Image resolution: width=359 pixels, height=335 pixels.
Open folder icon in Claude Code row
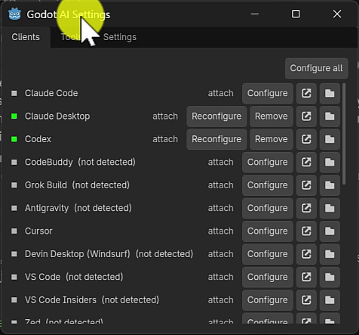click(x=330, y=93)
